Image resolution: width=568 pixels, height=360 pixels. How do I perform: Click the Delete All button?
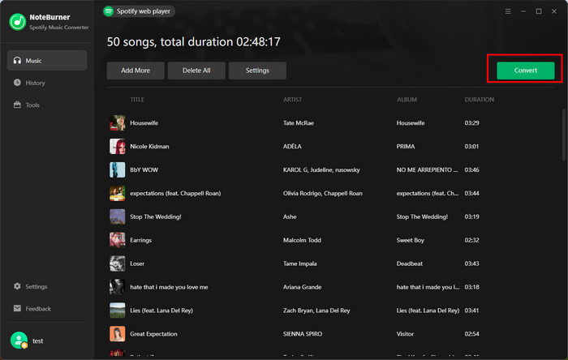[x=196, y=71]
